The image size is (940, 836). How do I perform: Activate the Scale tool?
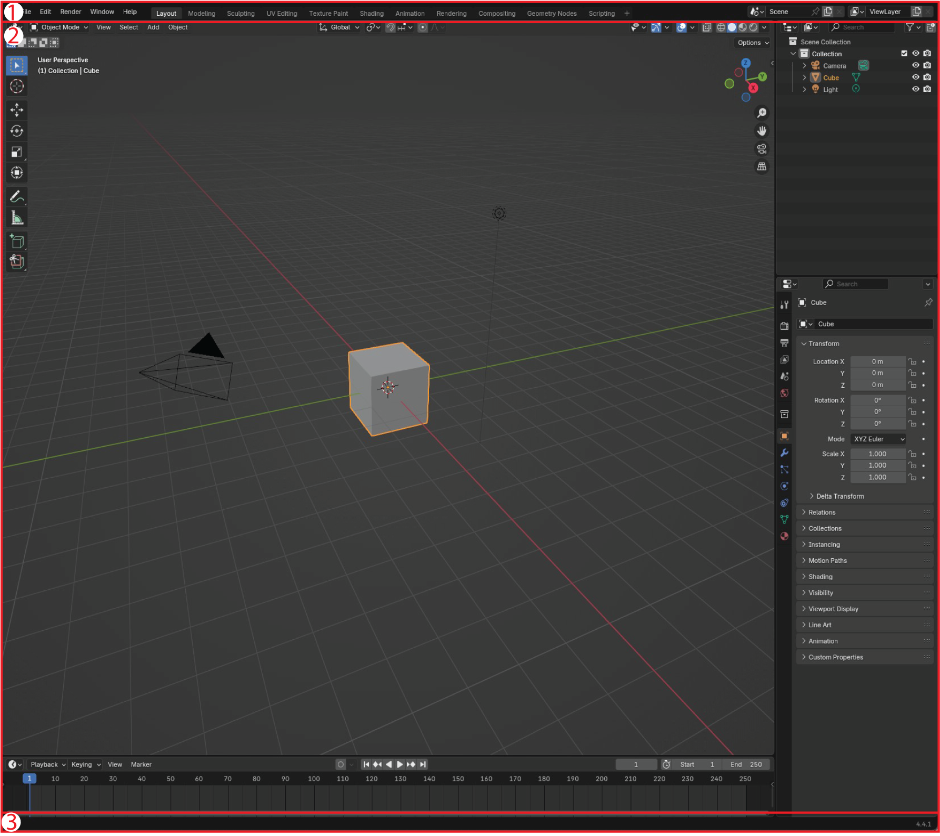17,152
